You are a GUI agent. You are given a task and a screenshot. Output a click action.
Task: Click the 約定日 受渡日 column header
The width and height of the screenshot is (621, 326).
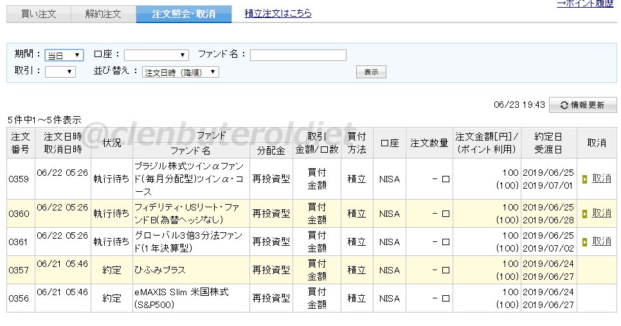point(548,143)
